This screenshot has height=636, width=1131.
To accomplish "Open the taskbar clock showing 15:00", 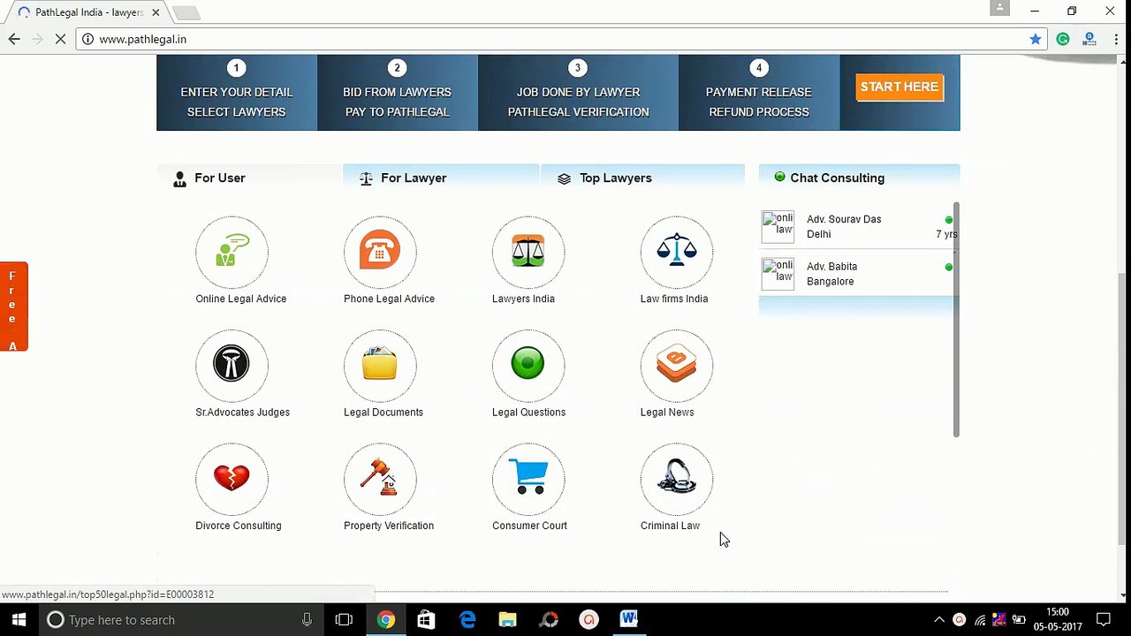I will pyautogui.click(x=1058, y=619).
